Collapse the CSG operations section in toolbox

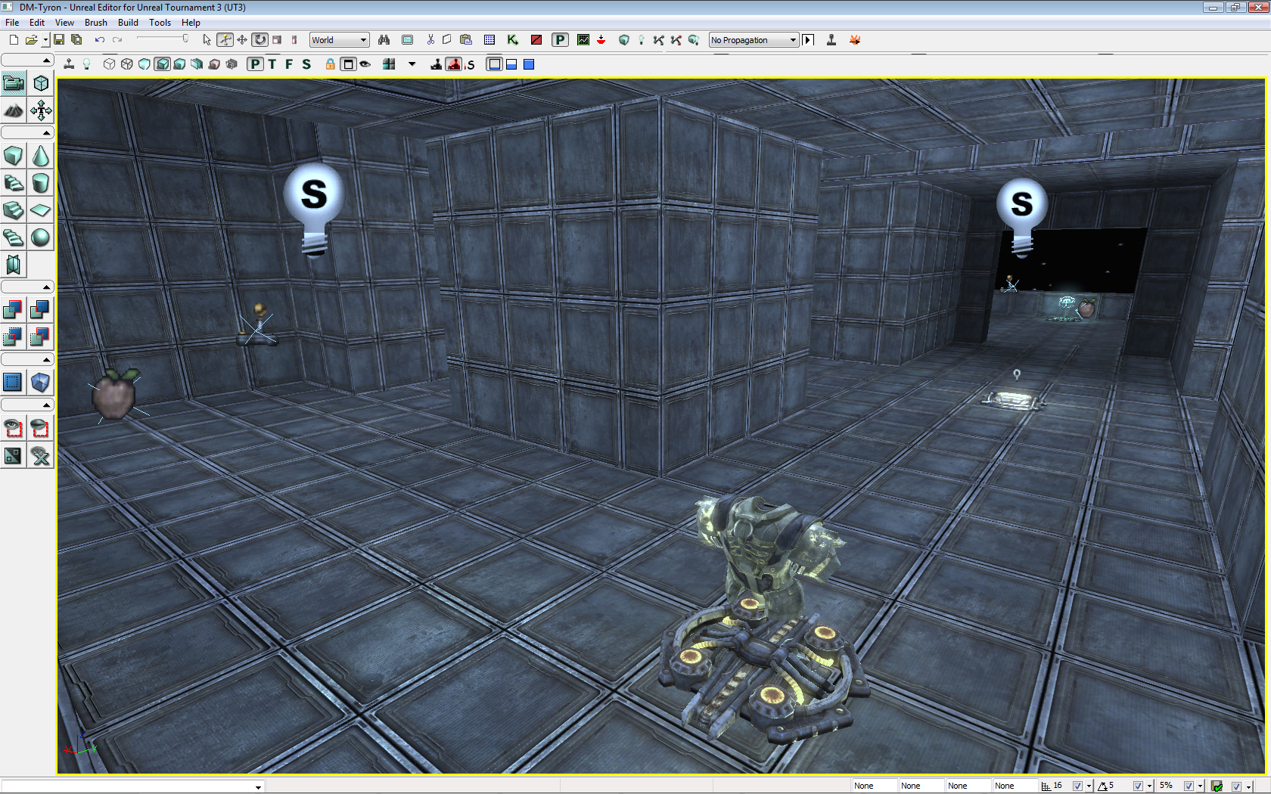27,287
